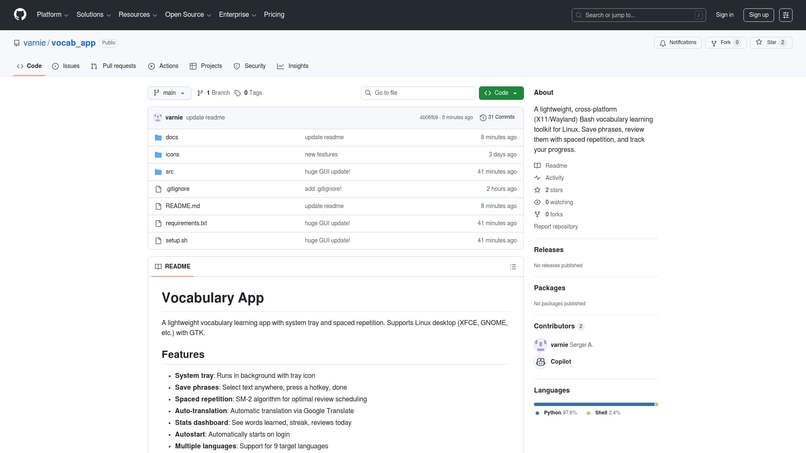Toggle the README outline view
This screenshot has width=806, height=453.
513,267
